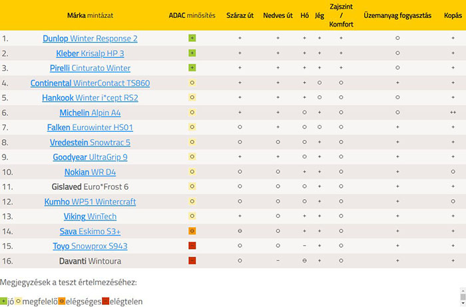This screenshot has height=307, width=466.
Task: Click the Kopás column header
Action: pos(453,15)
